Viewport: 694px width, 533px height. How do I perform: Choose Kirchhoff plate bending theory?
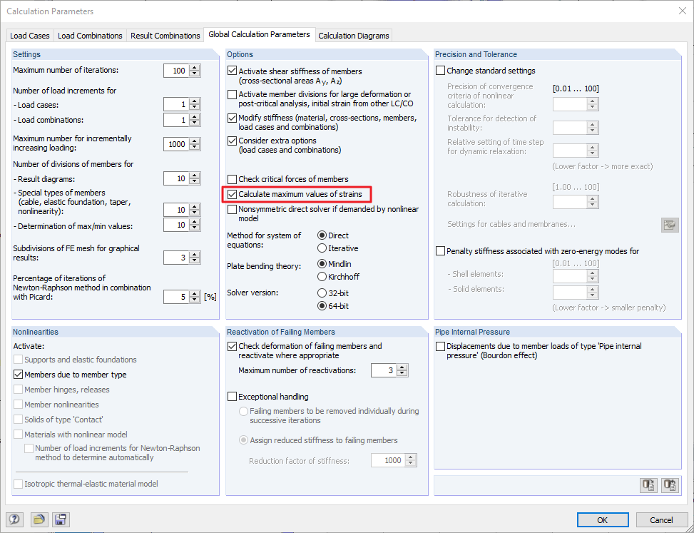(x=320, y=277)
